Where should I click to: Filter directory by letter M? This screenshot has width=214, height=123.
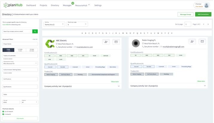point(123,33)
